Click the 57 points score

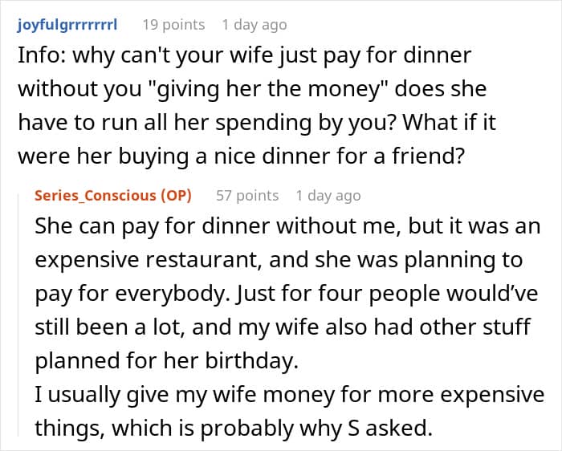(247, 195)
